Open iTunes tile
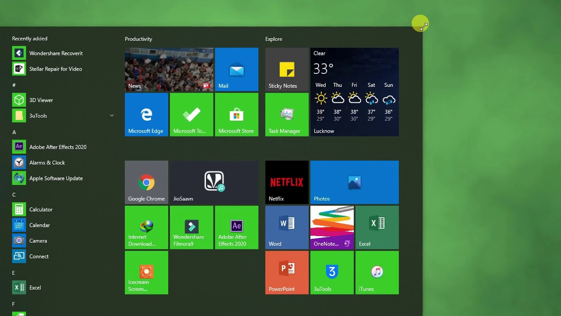Image resolution: width=561 pixels, height=316 pixels. [377, 273]
